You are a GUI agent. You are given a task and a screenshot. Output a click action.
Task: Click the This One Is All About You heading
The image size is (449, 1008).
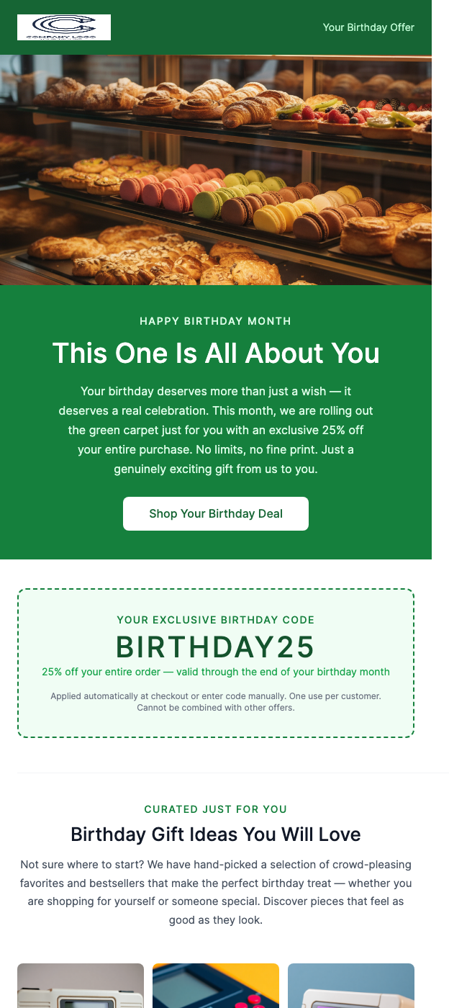215,354
